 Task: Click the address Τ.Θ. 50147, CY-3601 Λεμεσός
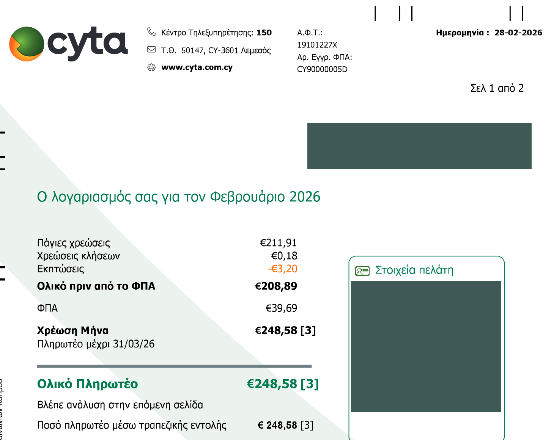coord(216,50)
